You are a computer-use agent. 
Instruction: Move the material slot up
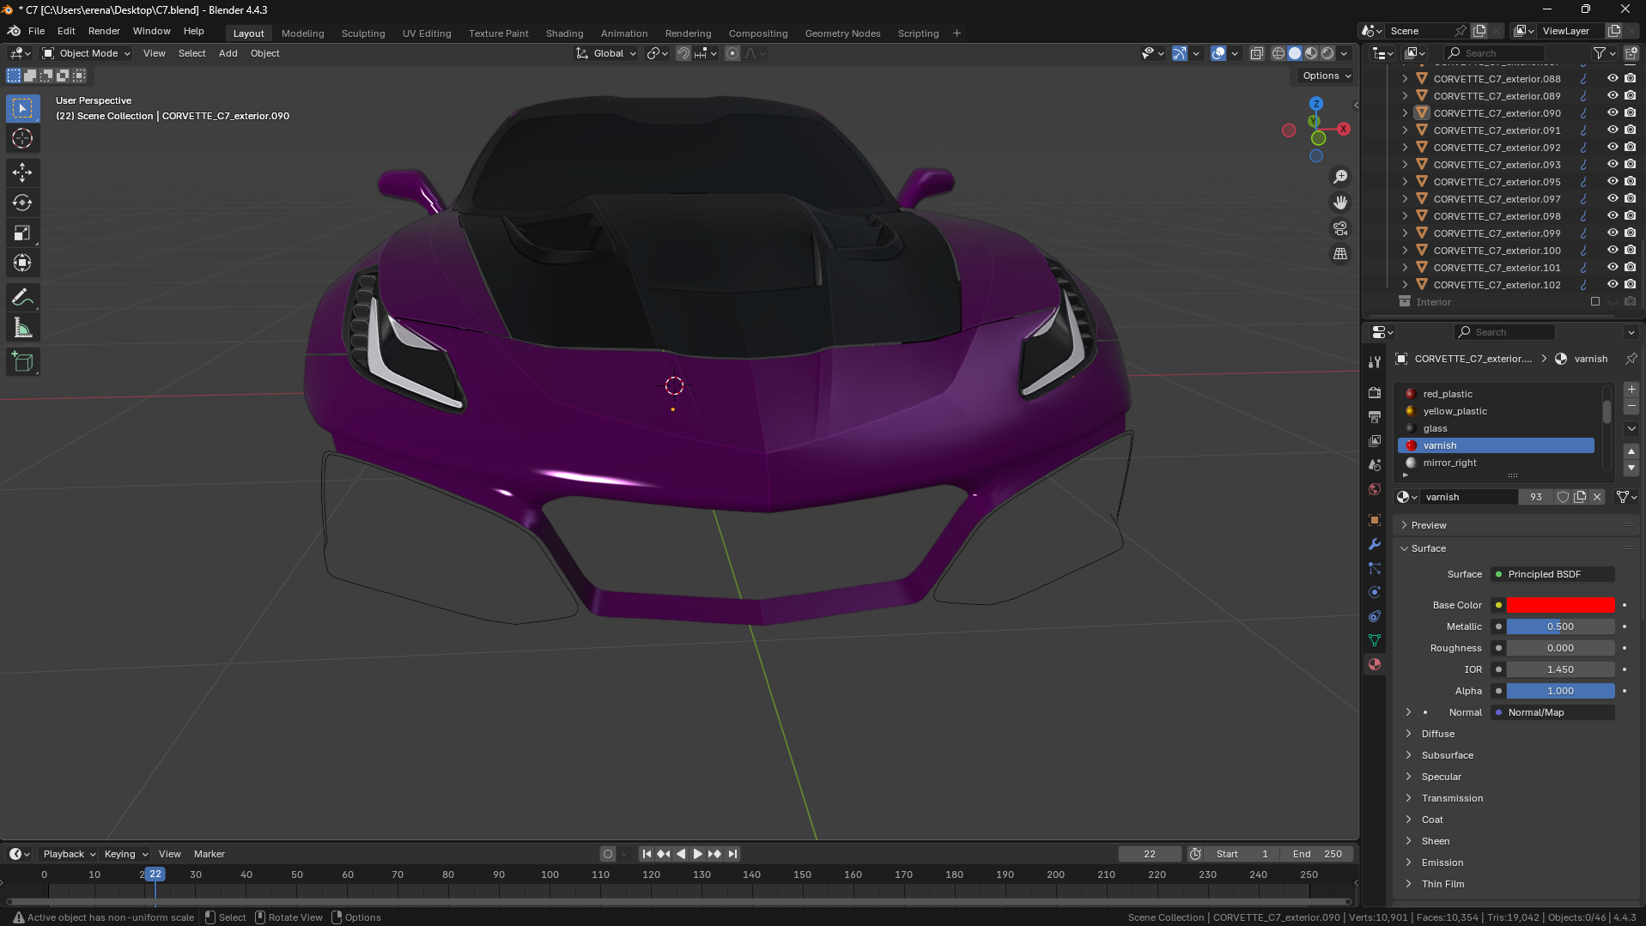point(1631,451)
